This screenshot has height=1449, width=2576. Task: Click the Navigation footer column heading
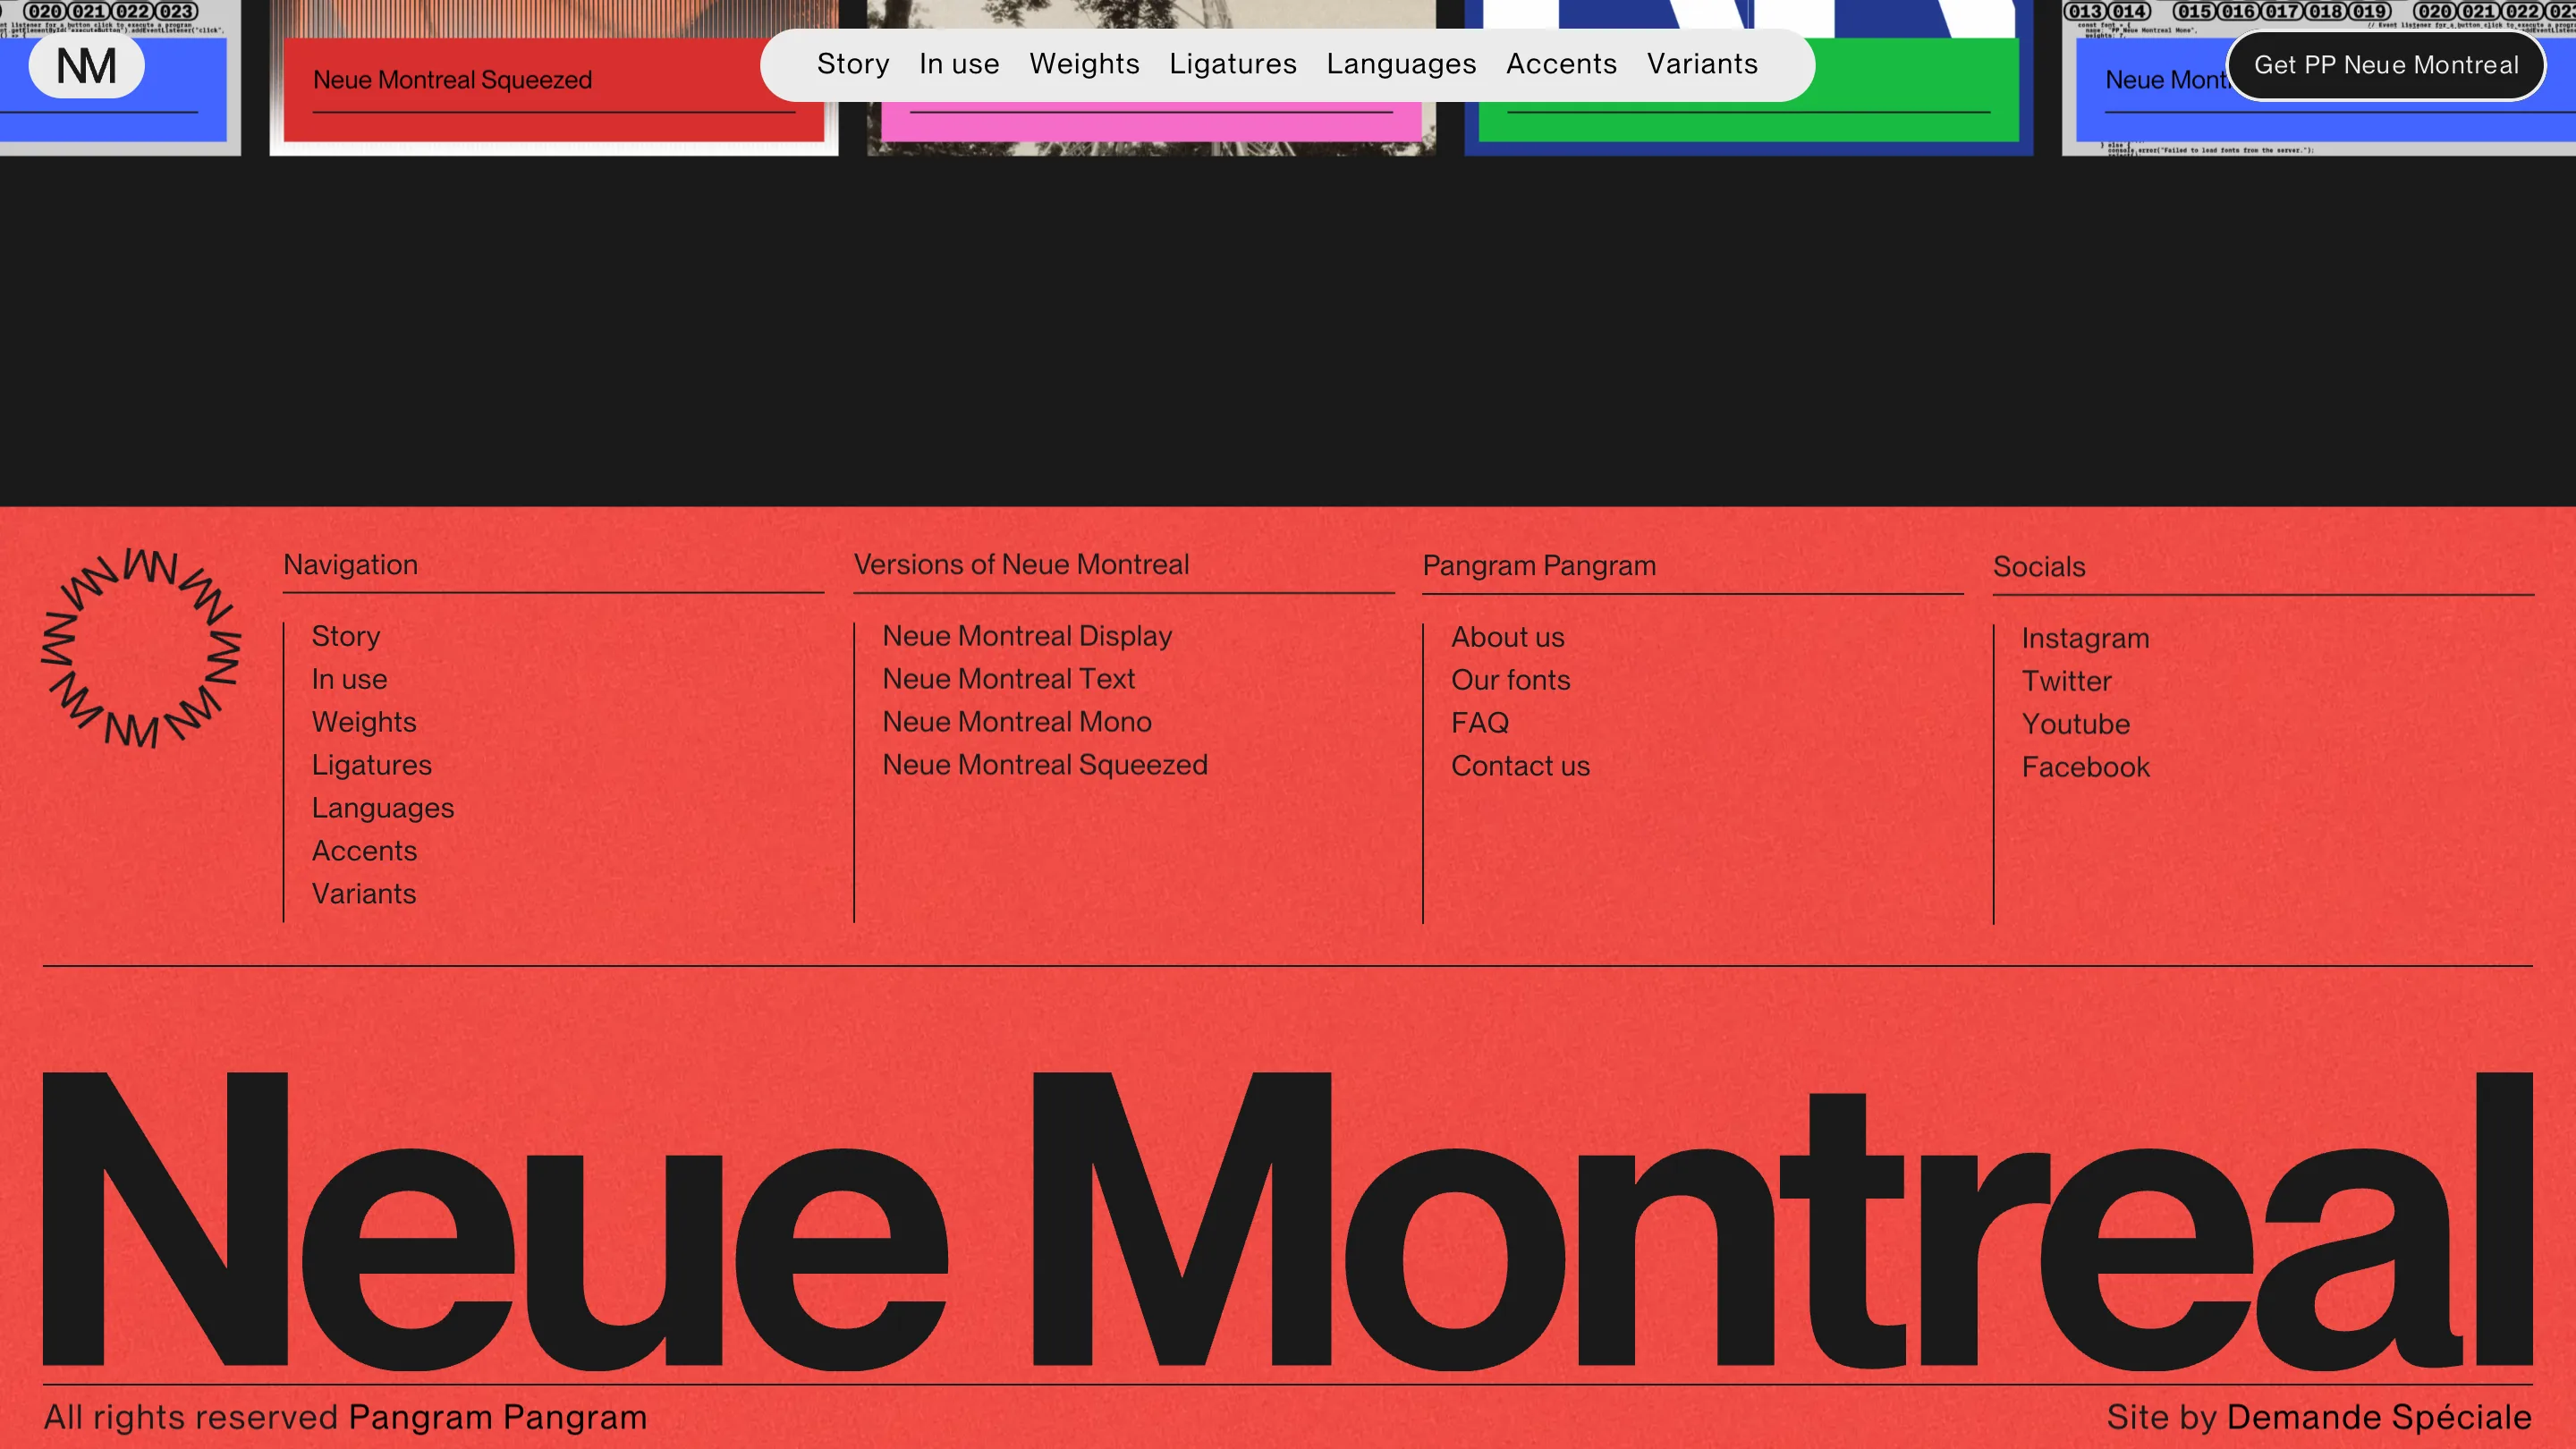[351, 565]
